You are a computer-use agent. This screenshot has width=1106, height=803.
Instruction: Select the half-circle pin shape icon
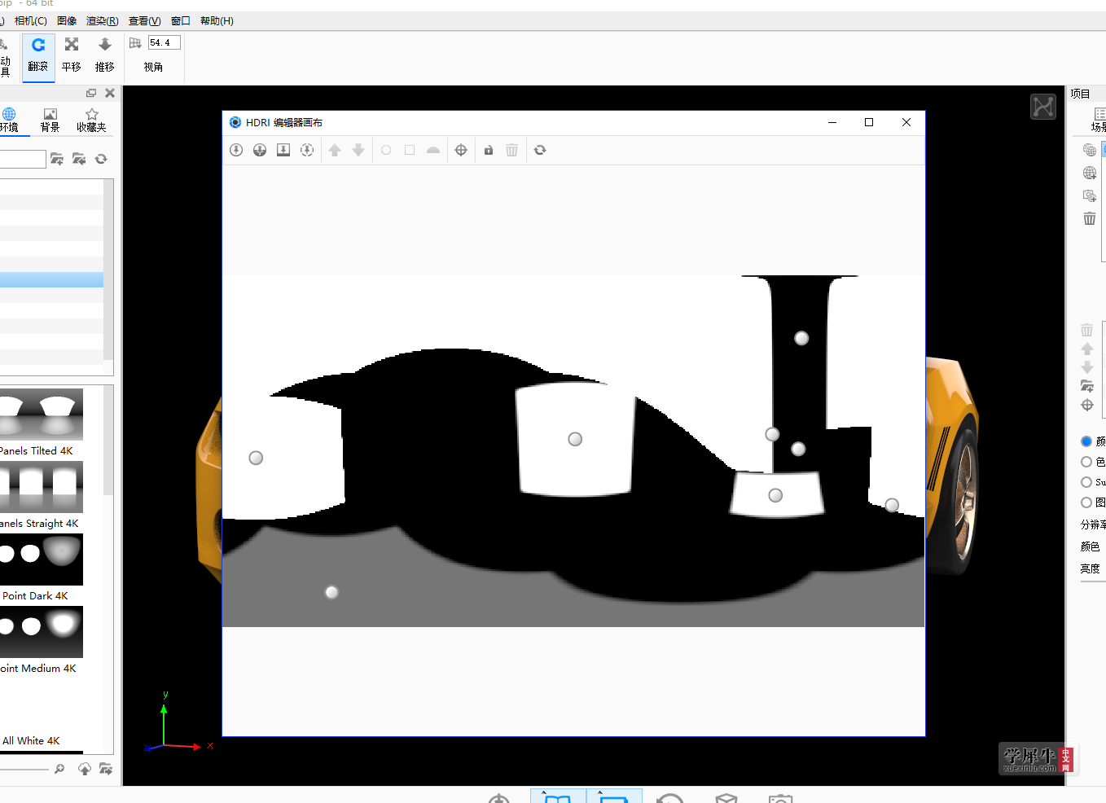[433, 150]
